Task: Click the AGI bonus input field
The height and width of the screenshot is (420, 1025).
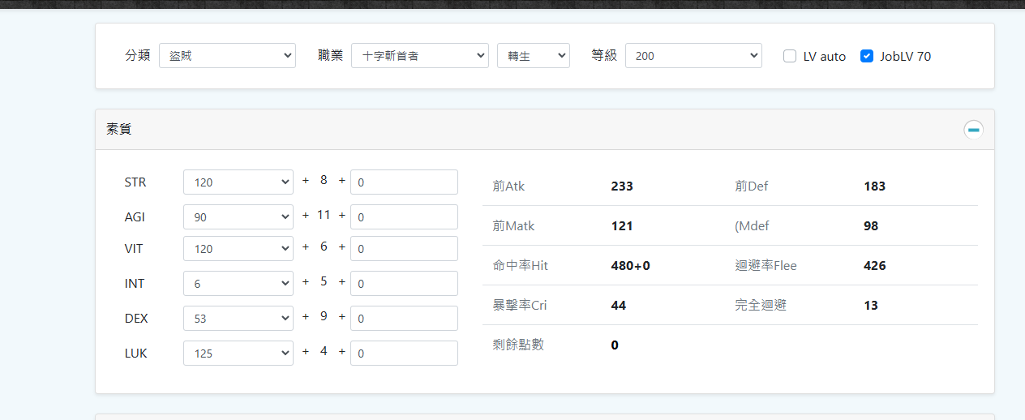Action: 404,217
